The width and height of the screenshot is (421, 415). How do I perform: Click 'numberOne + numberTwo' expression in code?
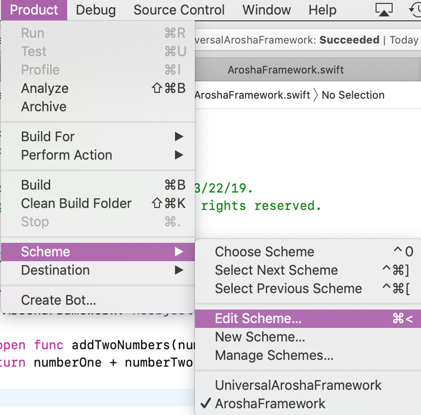pos(114,363)
